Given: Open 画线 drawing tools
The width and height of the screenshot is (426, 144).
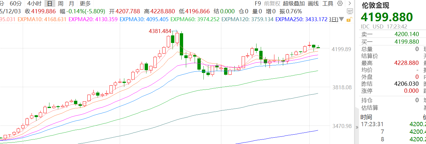Looking at the screenshot, I should tap(313, 4).
